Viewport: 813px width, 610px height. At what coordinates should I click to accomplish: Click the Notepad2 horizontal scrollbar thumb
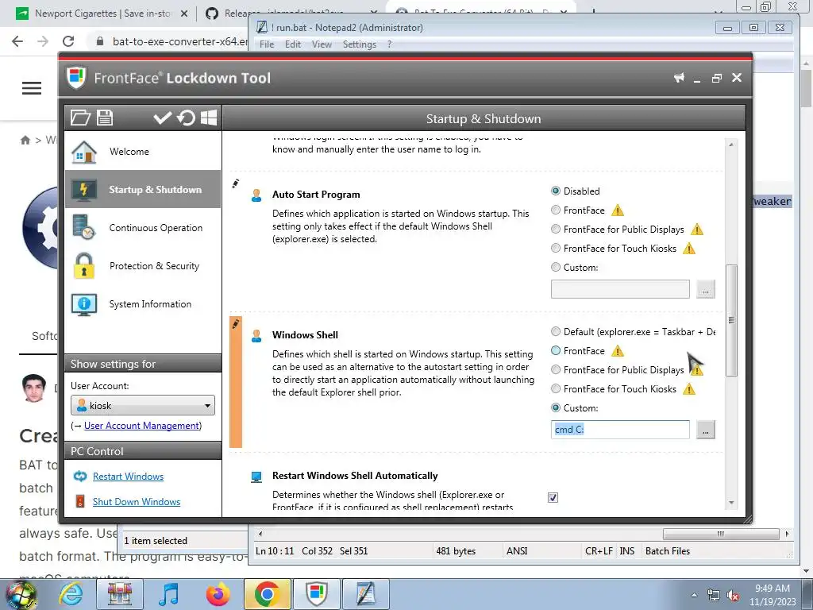[x=721, y=534]
